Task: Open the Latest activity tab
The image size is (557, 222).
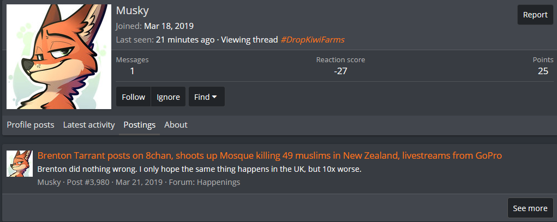Action: 89,125
